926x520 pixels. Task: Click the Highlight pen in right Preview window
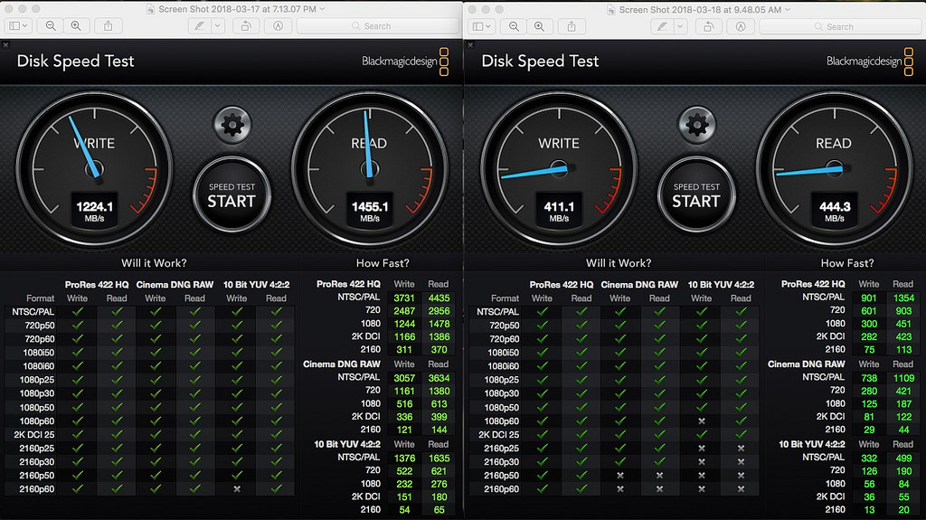(663, 26)
